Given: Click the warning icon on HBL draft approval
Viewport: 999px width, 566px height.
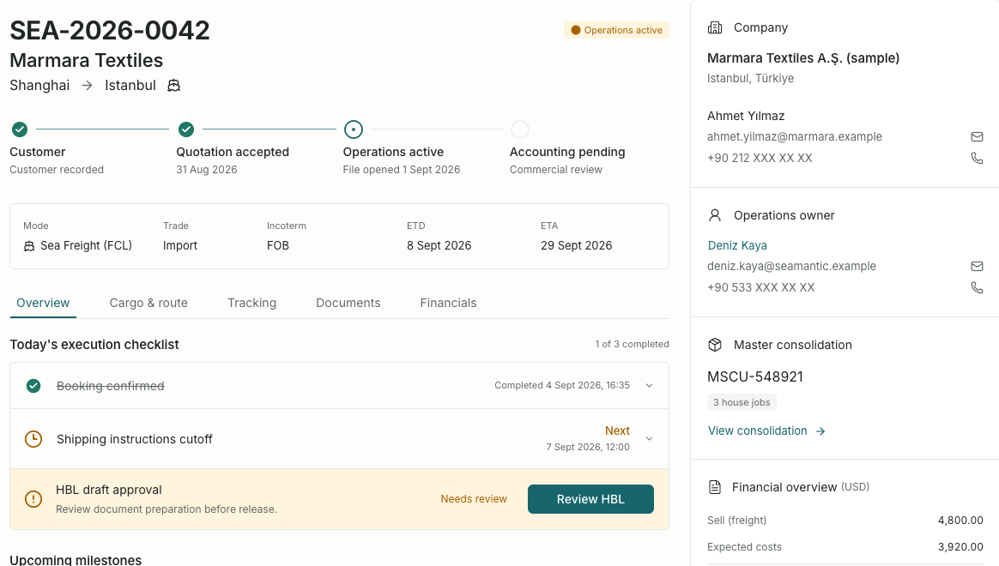Looking at the screenshot, I should click(x=33, y=499).
